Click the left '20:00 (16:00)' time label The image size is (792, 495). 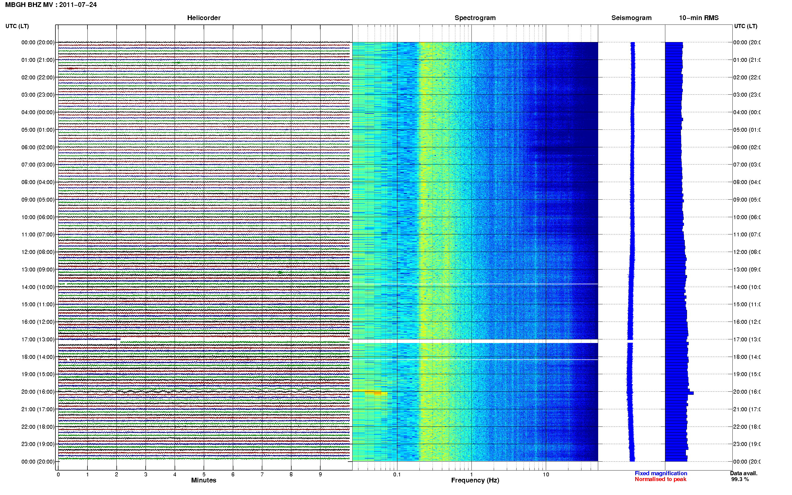[38, 392]
